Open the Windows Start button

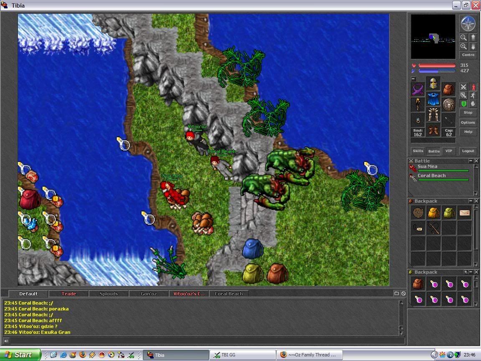pyautogui.click(x=20, y=355)
